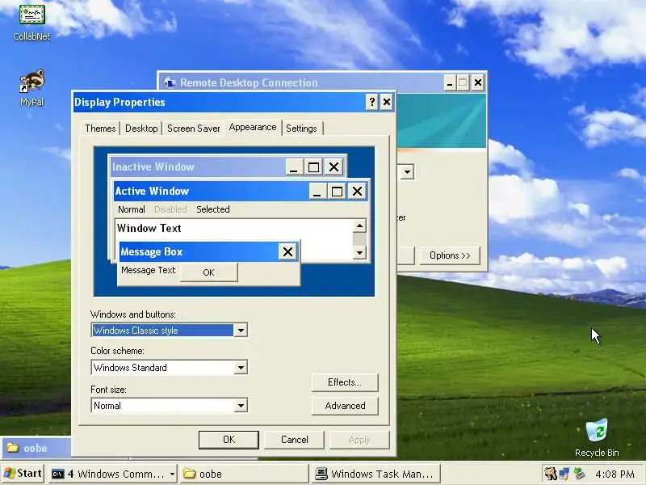Open the oobe taskbar button

coord(244,474)
